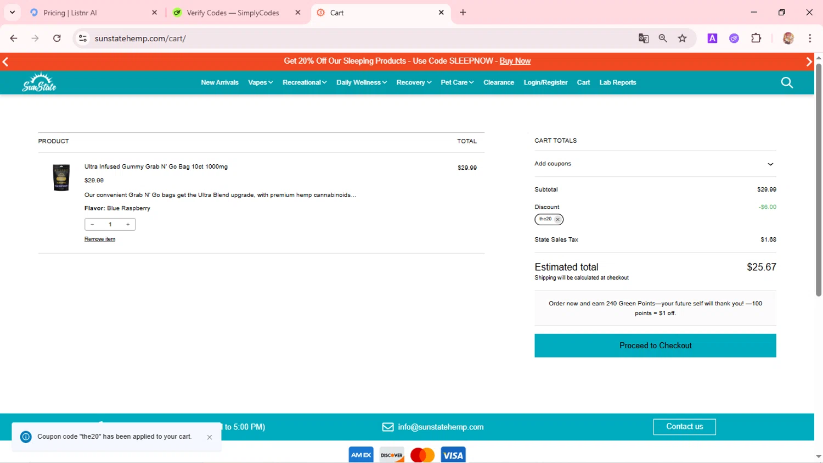Open Lab Reports page

click(x=618, y=82)
